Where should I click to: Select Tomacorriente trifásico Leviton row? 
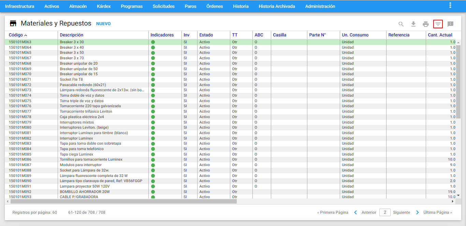click(x=230, y=112)
